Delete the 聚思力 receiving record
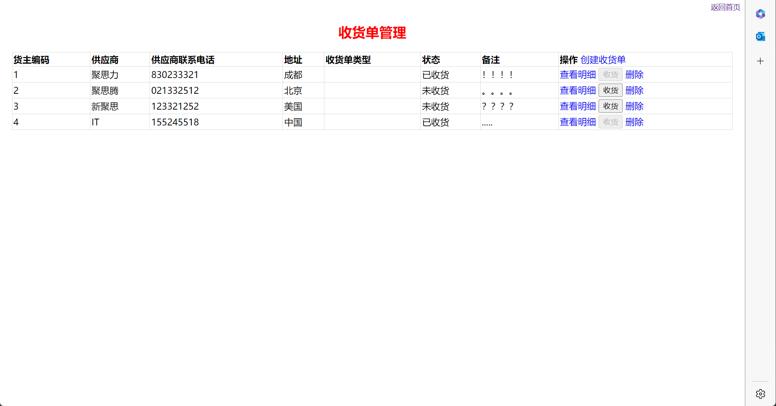Screen dimensions: 776x406 pos(634,75)
